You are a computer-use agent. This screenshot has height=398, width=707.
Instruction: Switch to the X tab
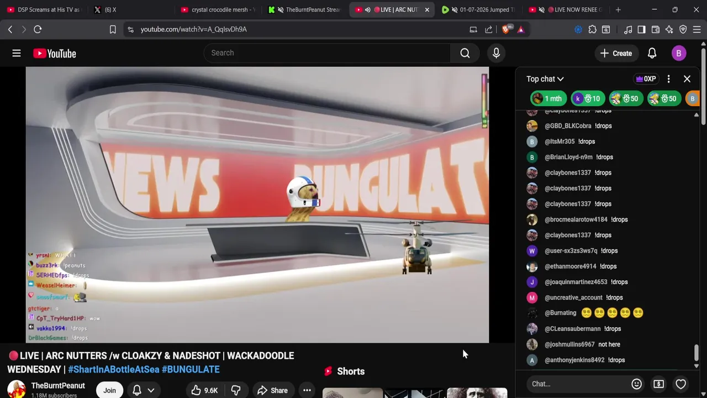(x=130, y=9)
